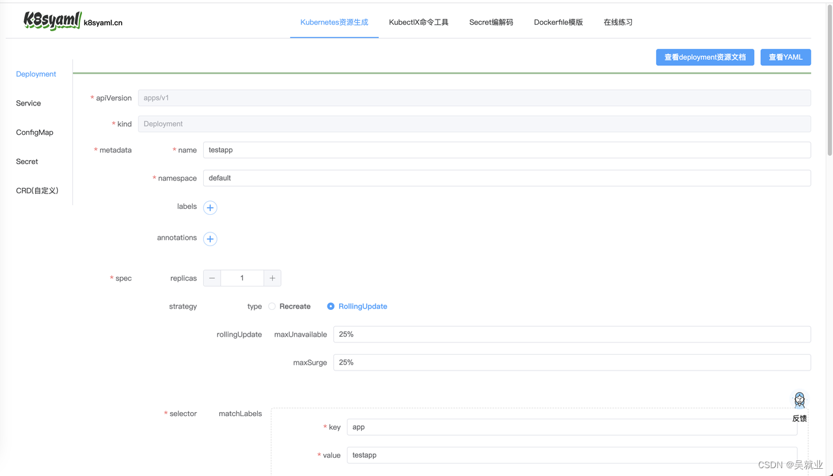Click the disabled apiVersion field
This screenshot has height=476, width=833.
click(x=474, y=98)
